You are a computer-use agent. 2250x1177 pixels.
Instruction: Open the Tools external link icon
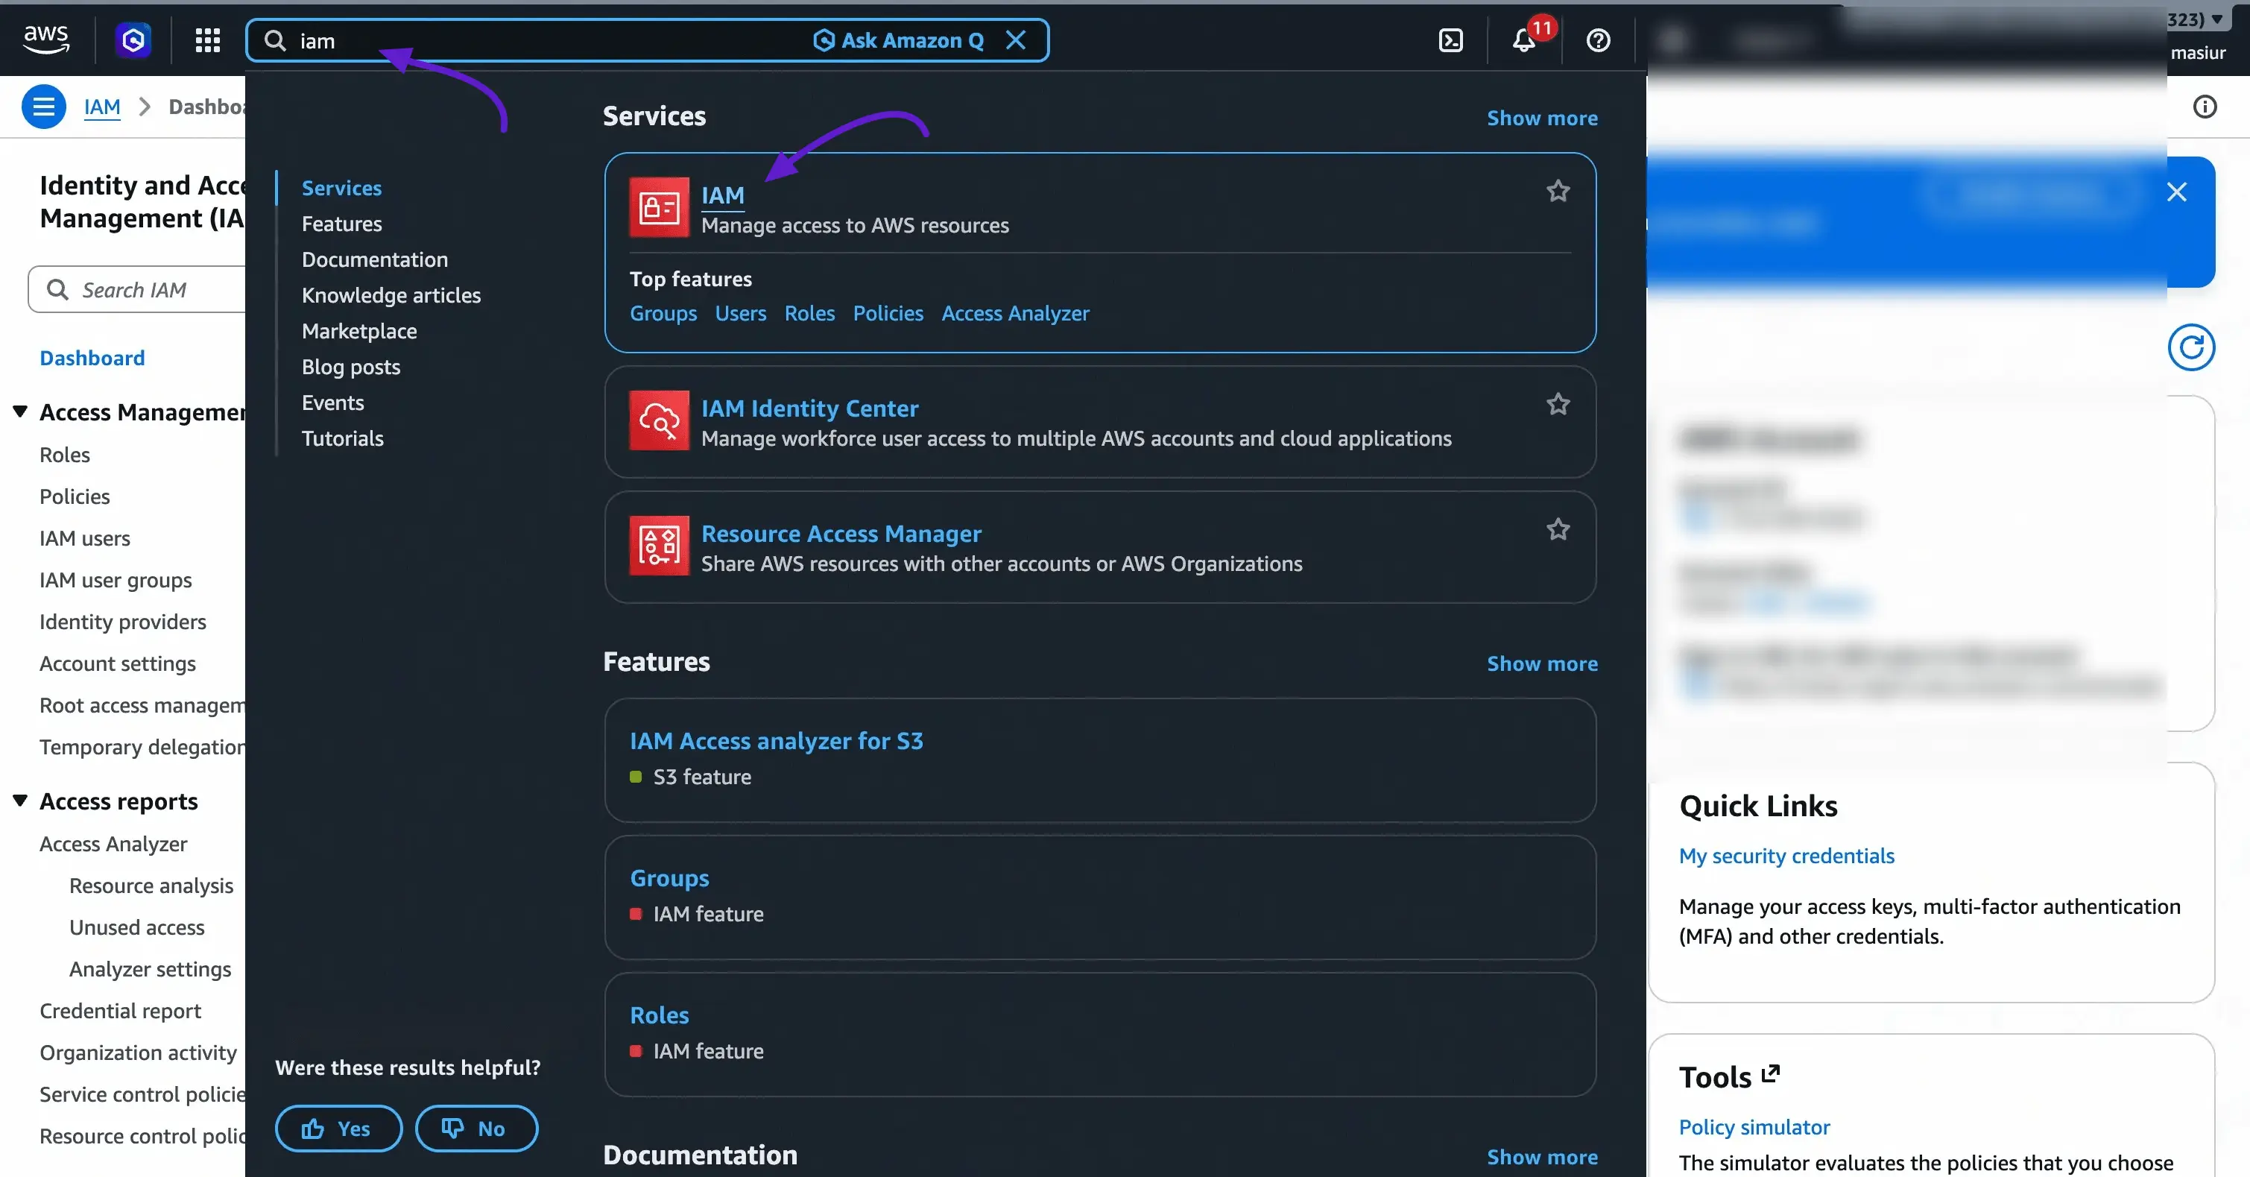pos(1769,1074)
